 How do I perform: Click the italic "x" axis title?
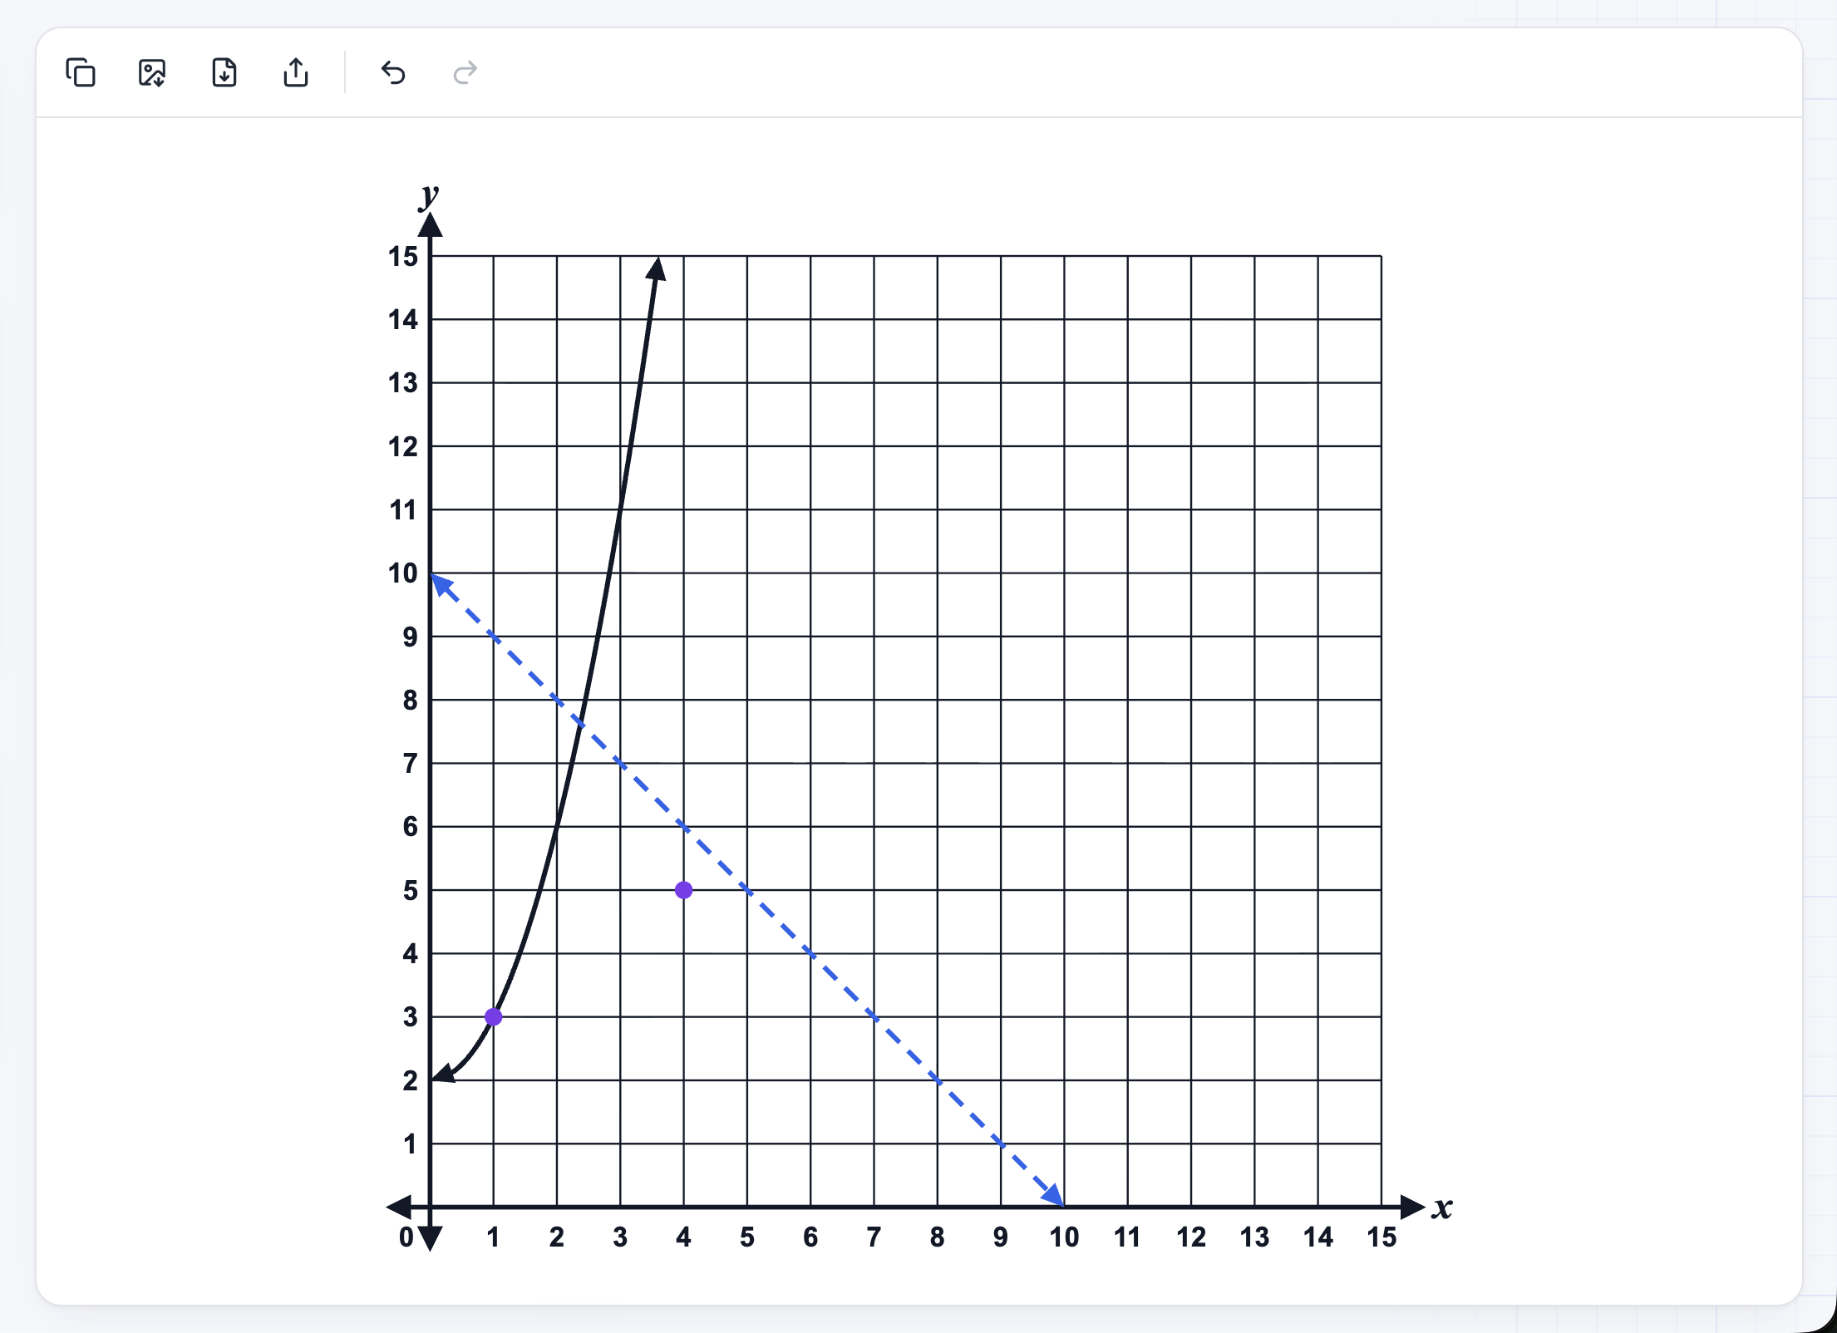pos(1442,1208)
